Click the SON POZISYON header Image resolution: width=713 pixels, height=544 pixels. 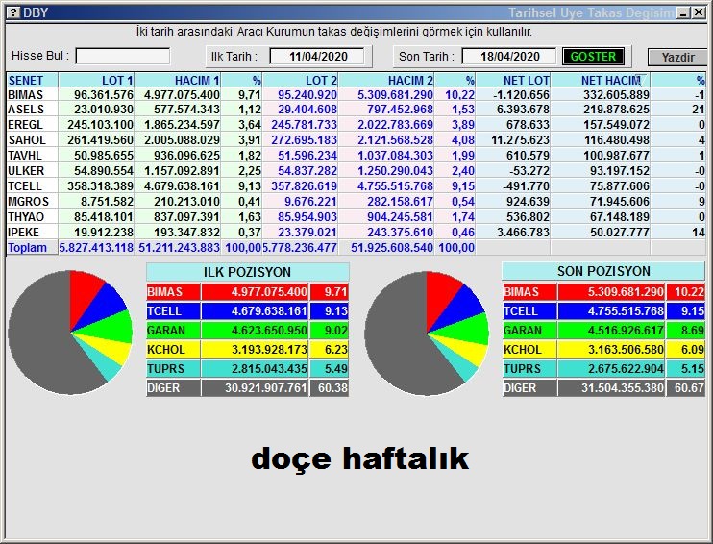click(x=603, y=271)
